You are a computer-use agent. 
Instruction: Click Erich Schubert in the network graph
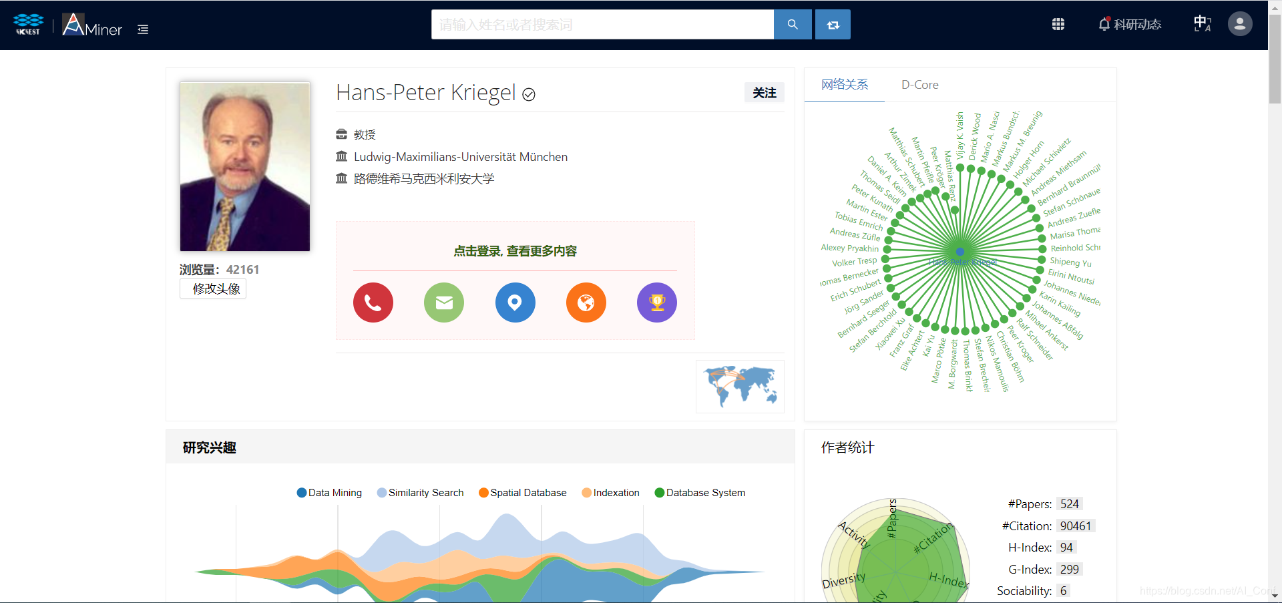tap(856, 290)
